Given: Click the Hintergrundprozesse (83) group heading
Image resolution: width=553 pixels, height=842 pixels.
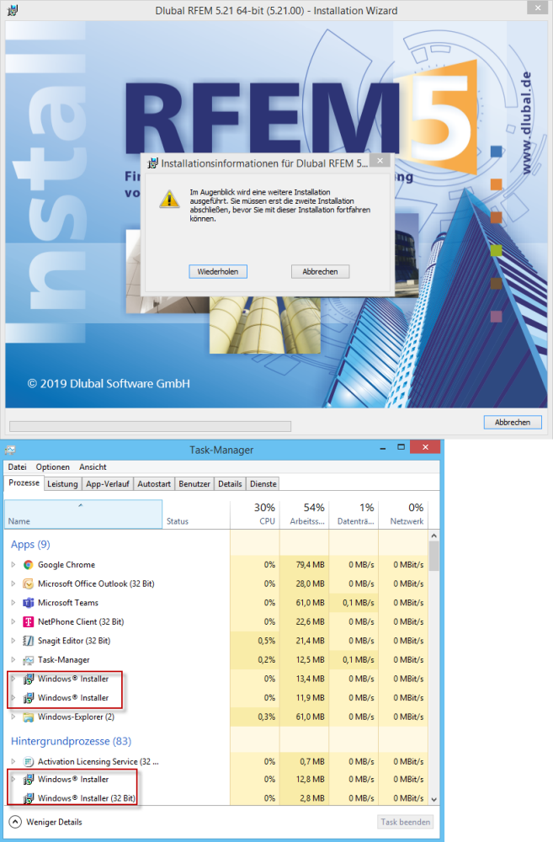Looking at the screenshot, I should tap(71, 741).
